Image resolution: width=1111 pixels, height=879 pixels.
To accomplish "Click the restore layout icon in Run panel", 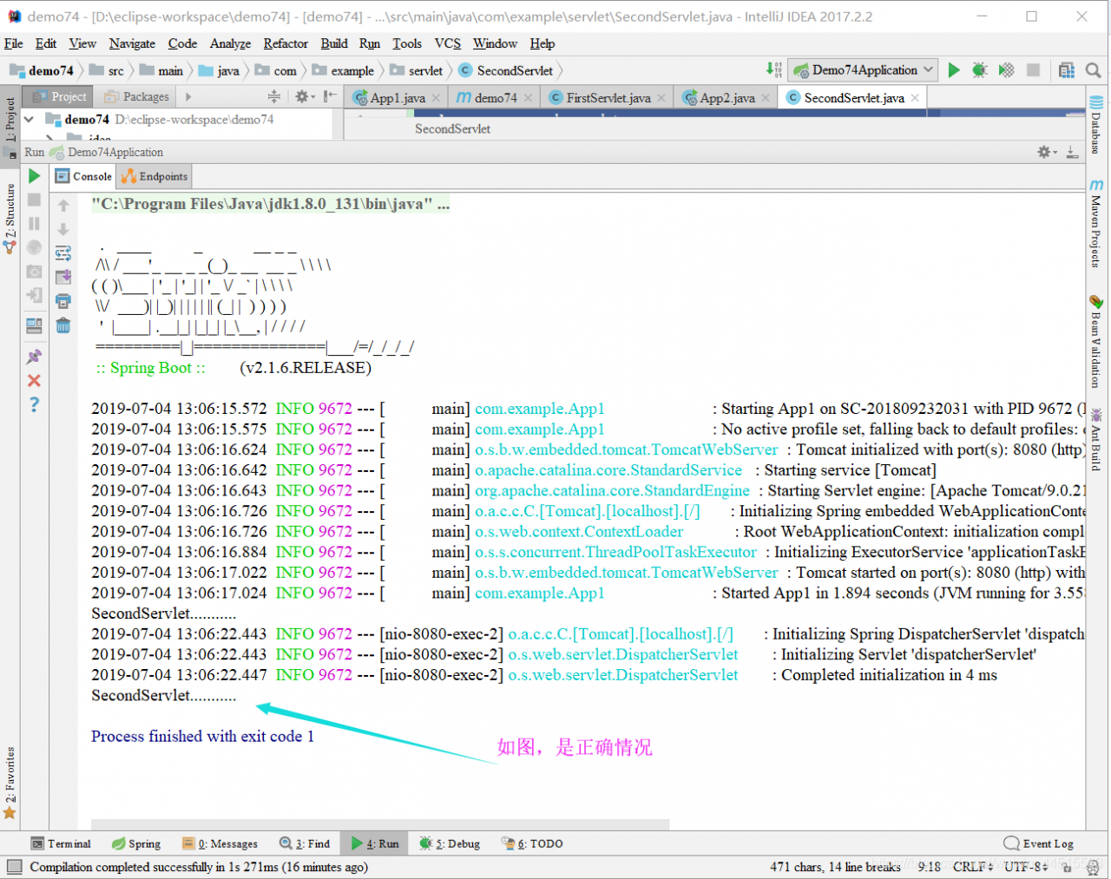I will [34, 326].
